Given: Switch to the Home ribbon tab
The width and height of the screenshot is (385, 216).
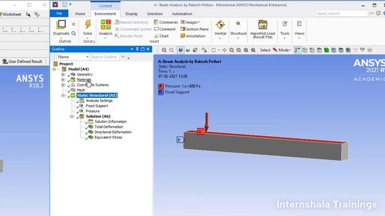Looking at the screenshot, I should [80, 14].
